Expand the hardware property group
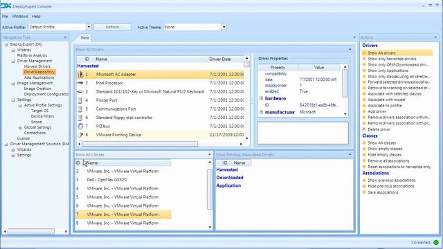 [x=261, y=98]
